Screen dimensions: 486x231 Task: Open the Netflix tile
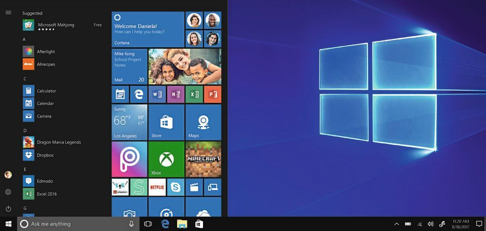point(157,187)
